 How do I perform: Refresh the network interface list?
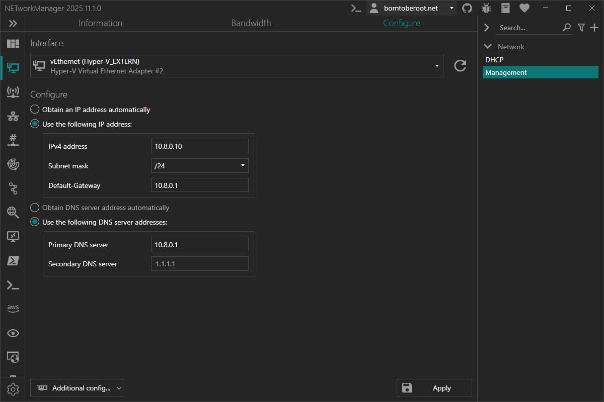coord(460,65)
